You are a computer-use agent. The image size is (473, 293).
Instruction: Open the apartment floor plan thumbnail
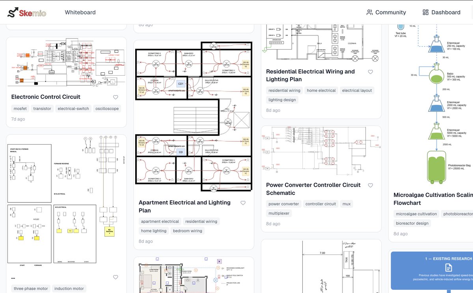[194, 117]
